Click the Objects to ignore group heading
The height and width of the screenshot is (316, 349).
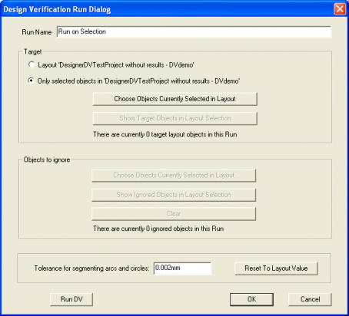(47, 160)
